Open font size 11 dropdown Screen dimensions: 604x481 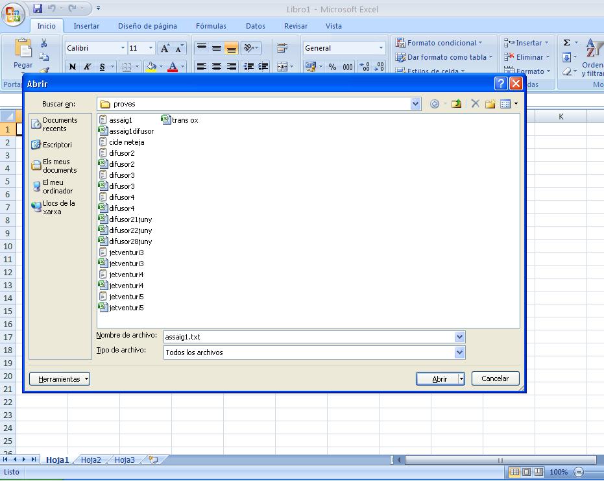(x=151, y=48)
